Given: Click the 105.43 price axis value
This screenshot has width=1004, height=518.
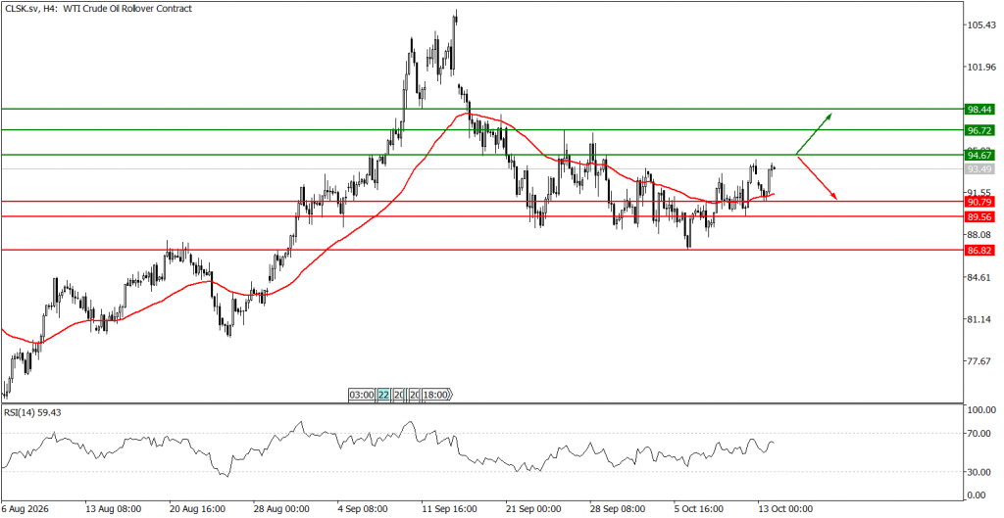Looking at the screenshot, I should [981, 24].
